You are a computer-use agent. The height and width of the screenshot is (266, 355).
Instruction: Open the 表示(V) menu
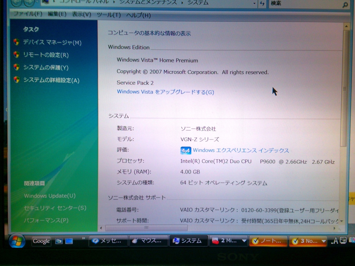82,14
